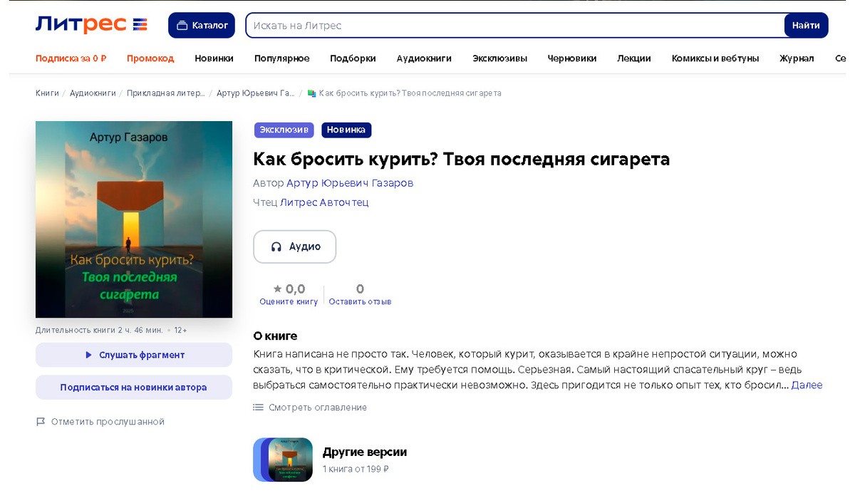Open Лекции navigation item
Screen dimensions: 855x498
[634, 58]
